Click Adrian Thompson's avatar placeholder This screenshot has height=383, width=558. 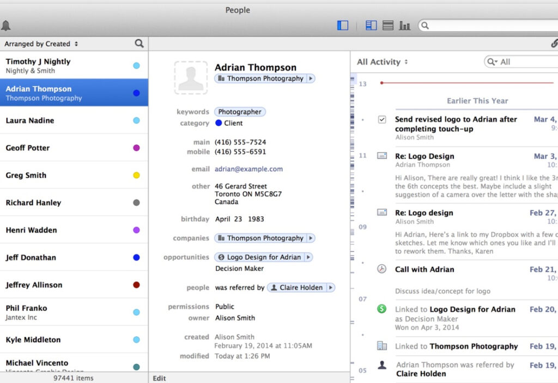click(191, 78)
